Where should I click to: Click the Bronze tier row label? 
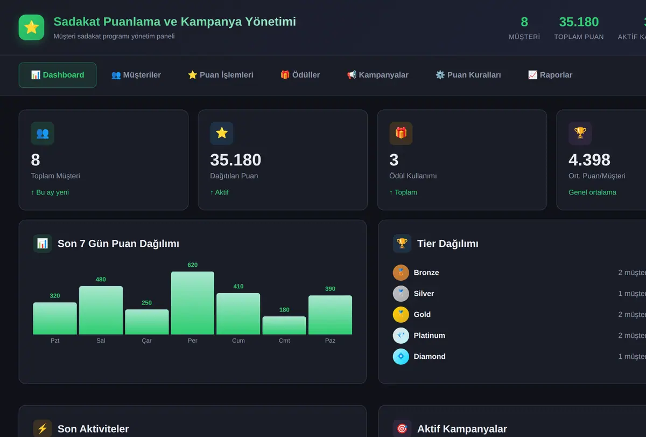tap(426, 273)
